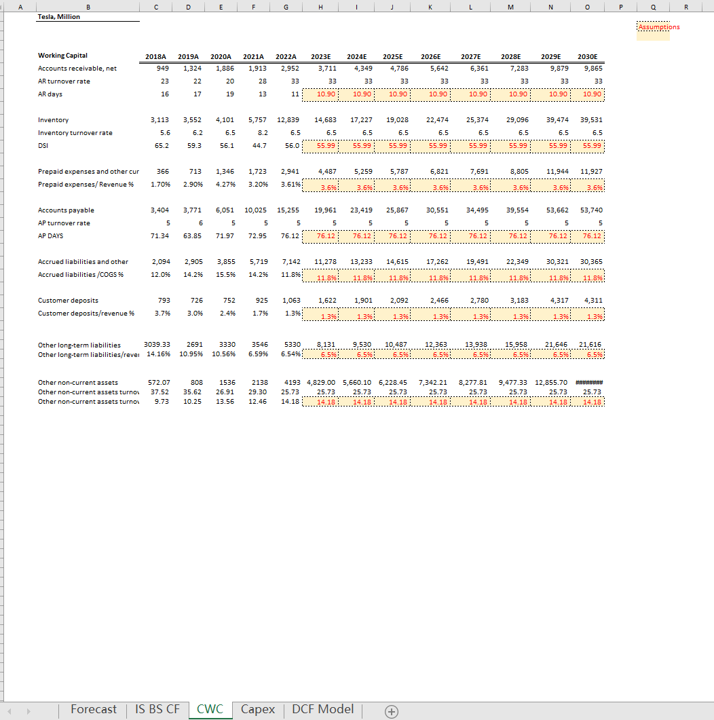Select non-current assets 14.18 assumption for 2025E
The width and height of the screenshot is (714, 720).
(392, 402)
